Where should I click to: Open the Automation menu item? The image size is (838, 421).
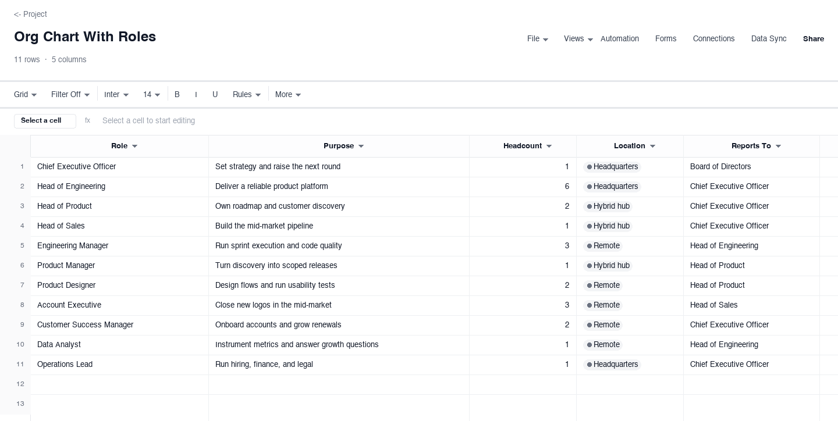[620, 39]
